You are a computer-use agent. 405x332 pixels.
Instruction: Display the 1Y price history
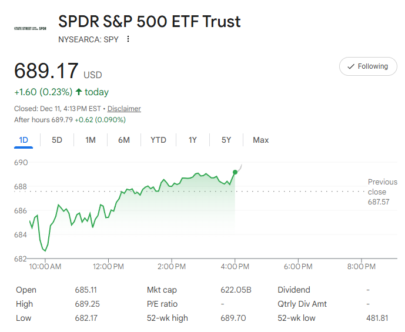[193, 140]
